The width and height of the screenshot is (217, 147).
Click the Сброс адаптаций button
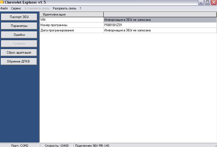tap(19, 52)
